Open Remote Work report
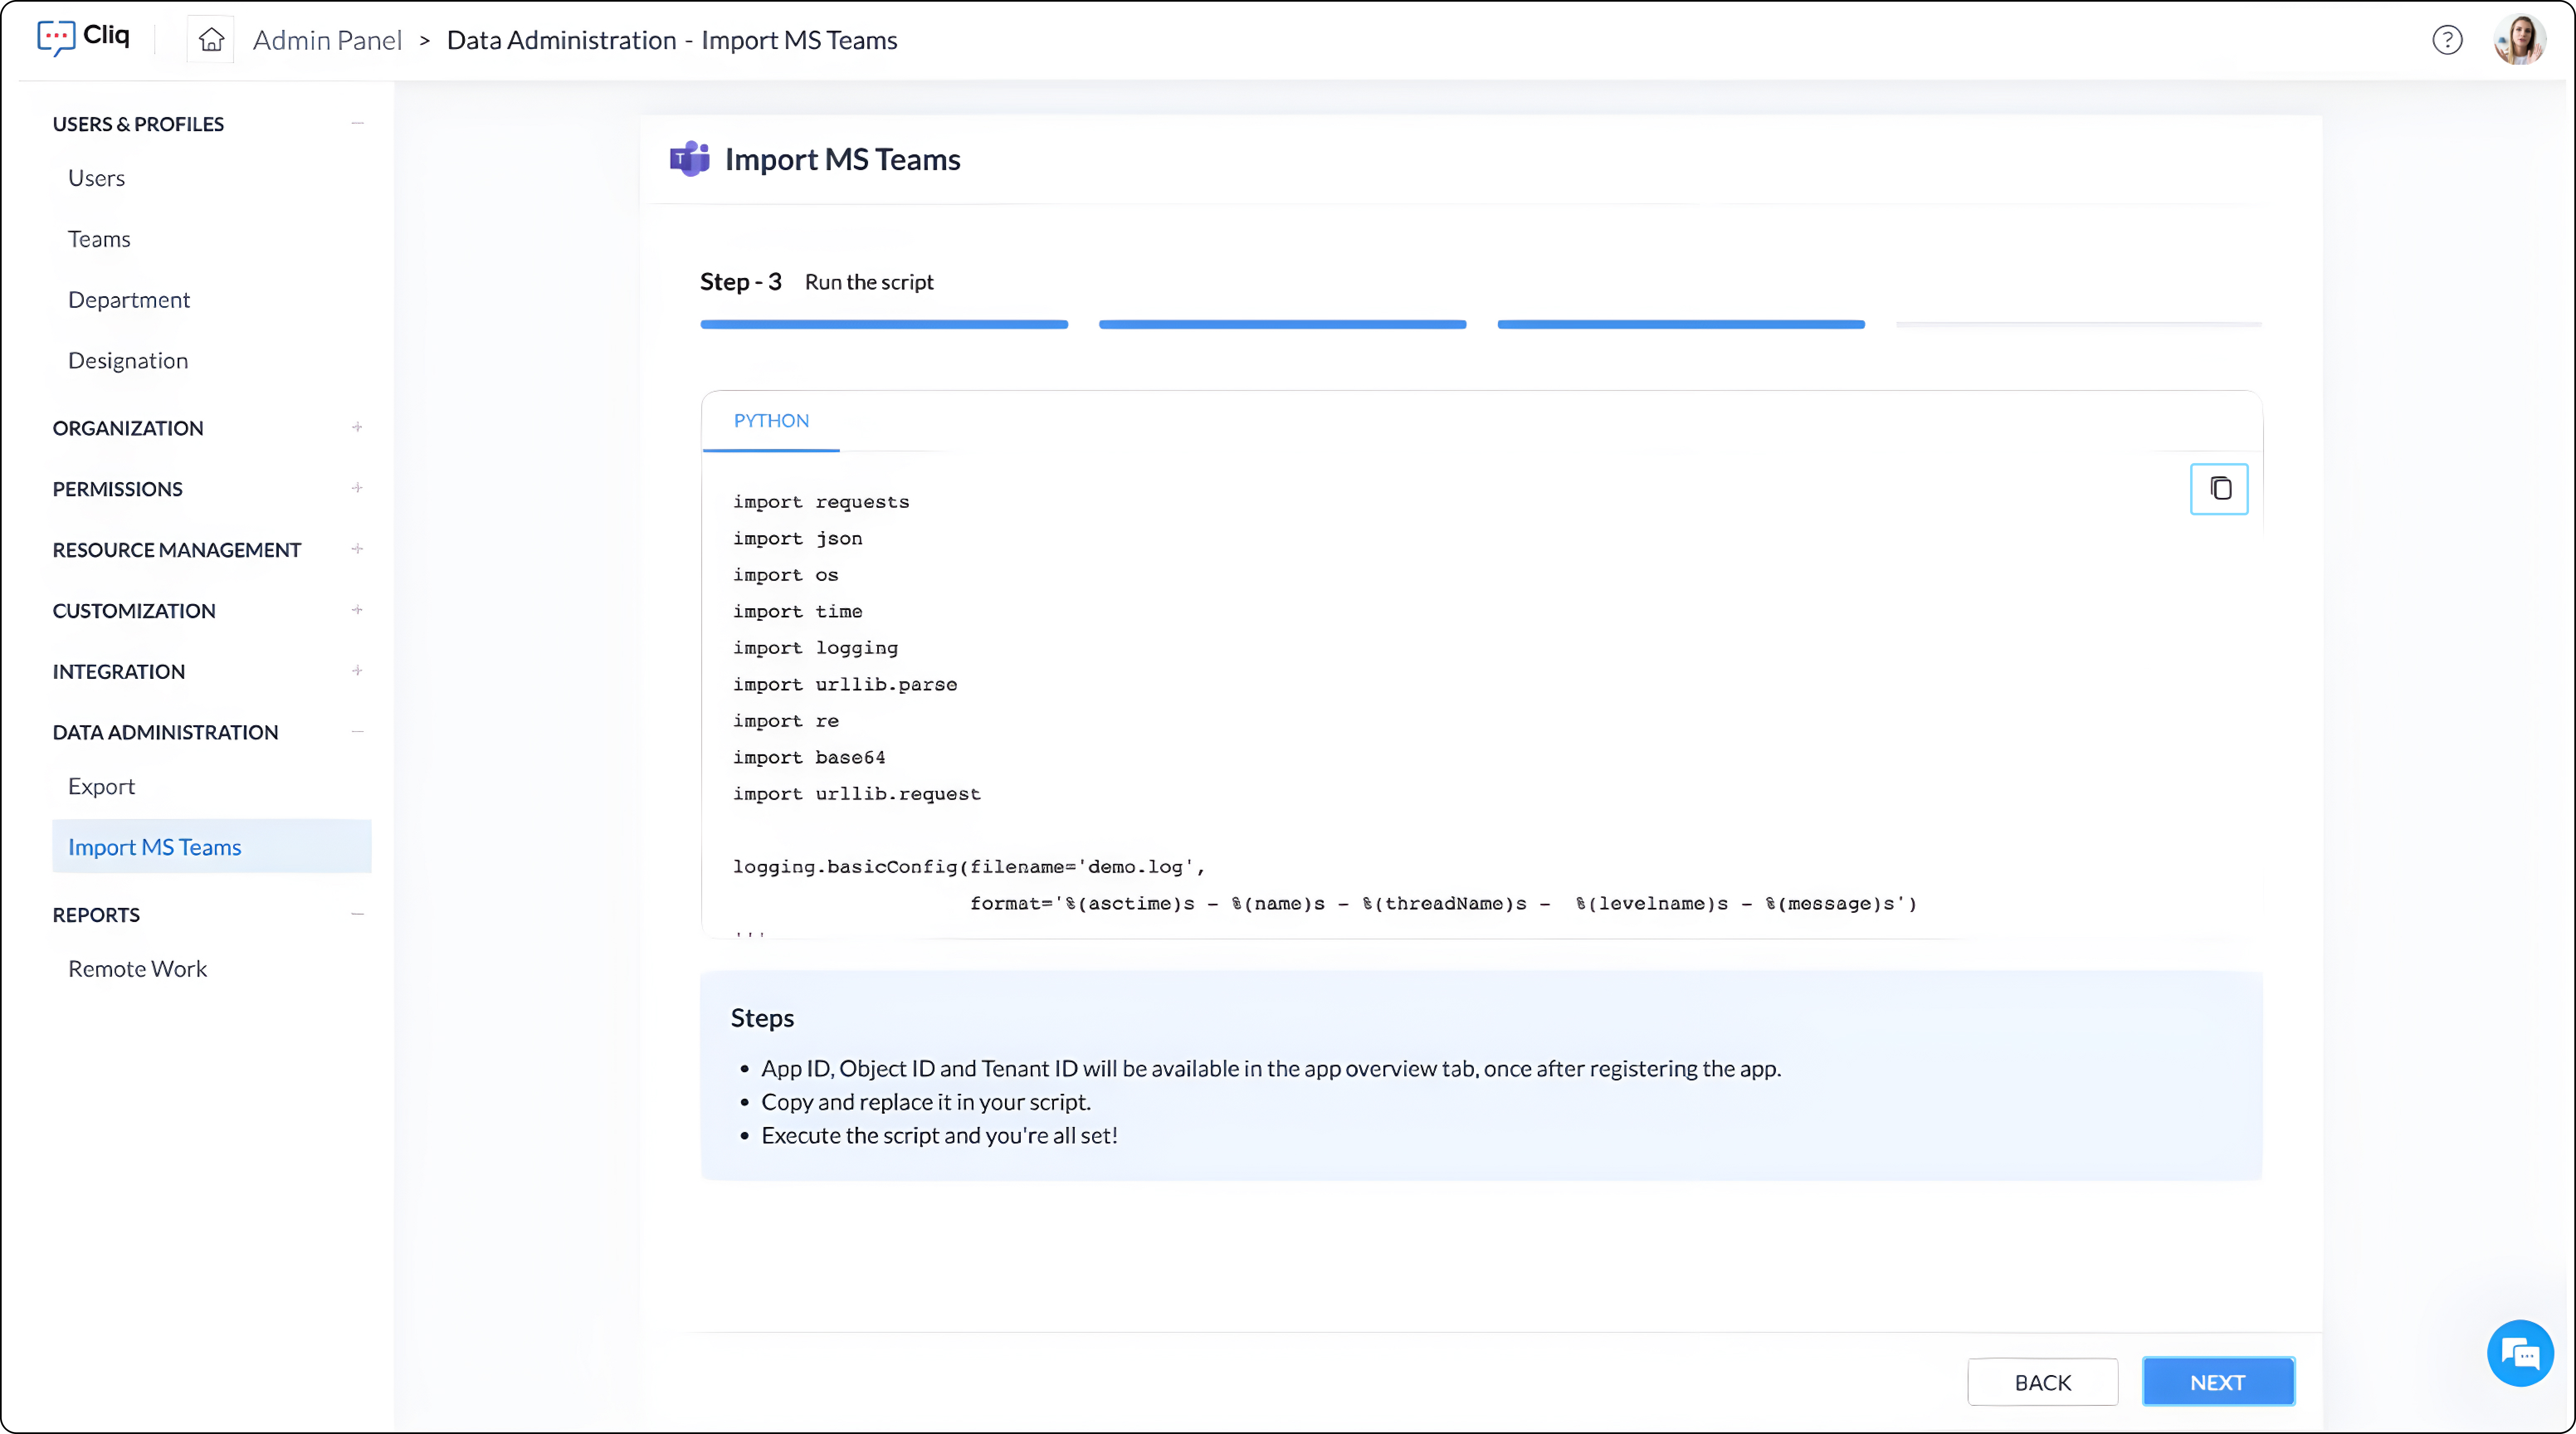Screen dimensions: 2576x1434 138,969
